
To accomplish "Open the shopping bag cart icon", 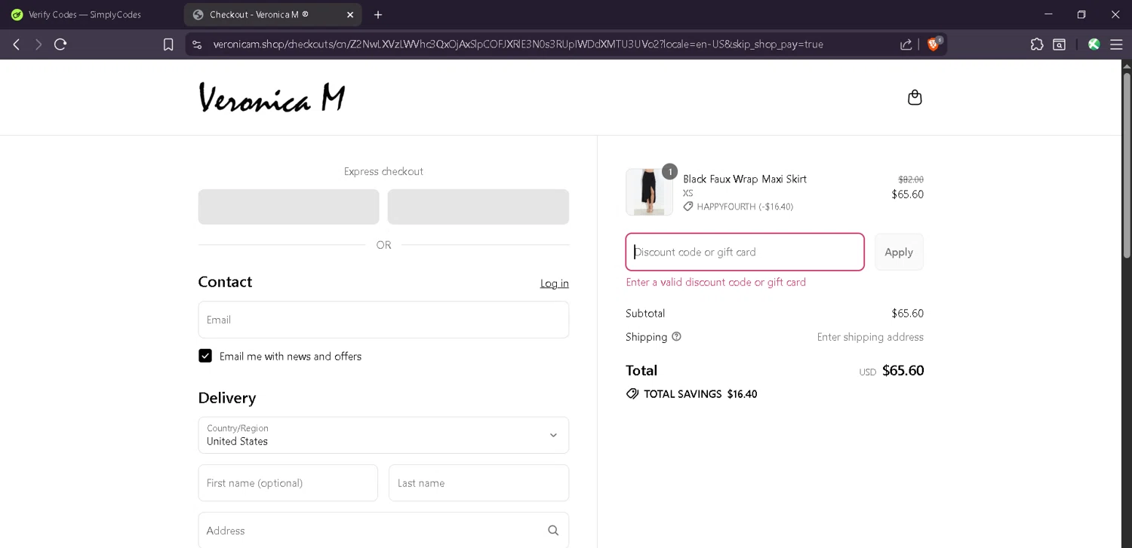I will coord(915,97).
